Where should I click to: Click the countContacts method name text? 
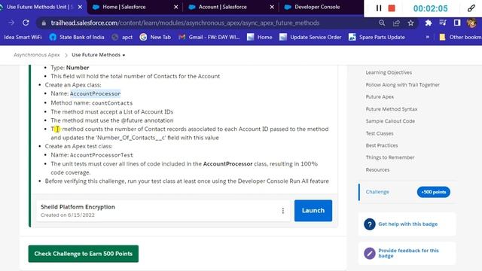[x=112, y=103]
